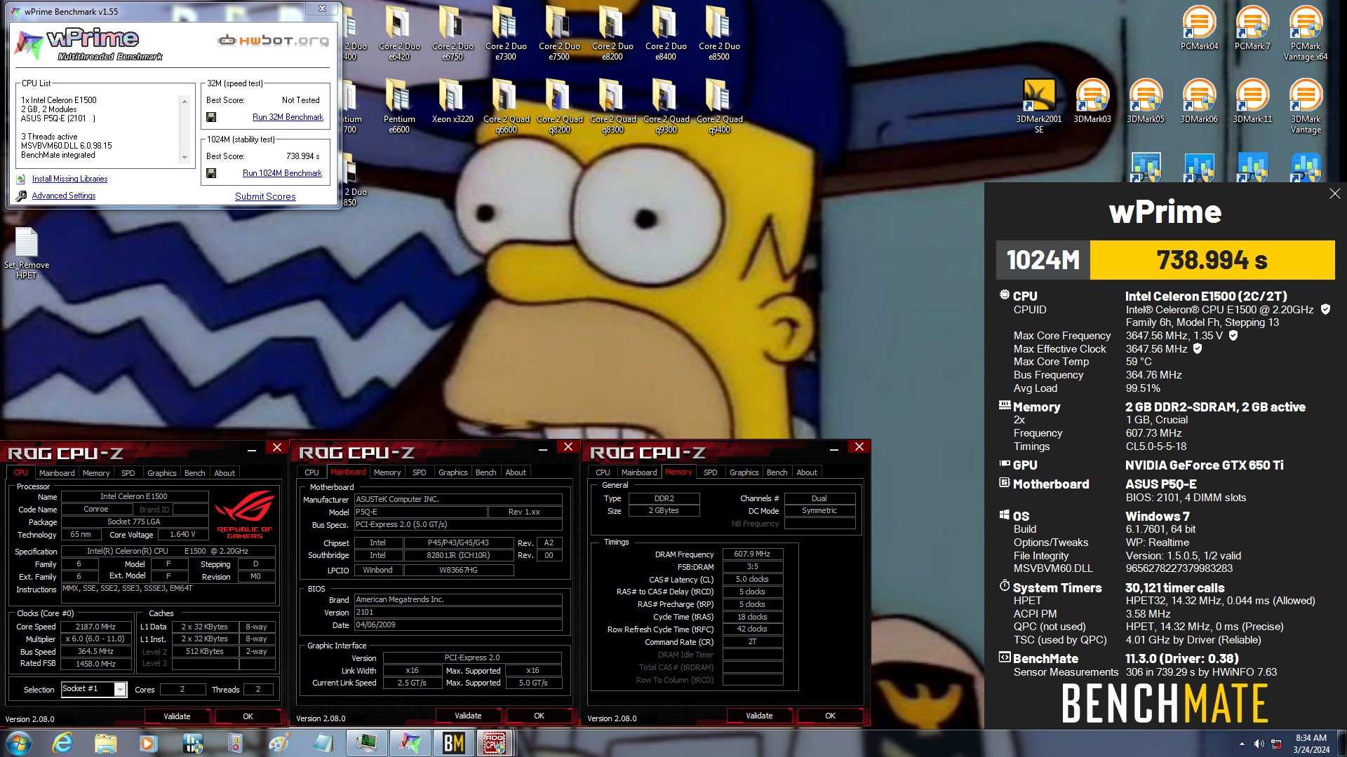This screenshot has height=757, width=1347.
Task: Click Run 1024M Benchmark link
Action: [282, 173]
